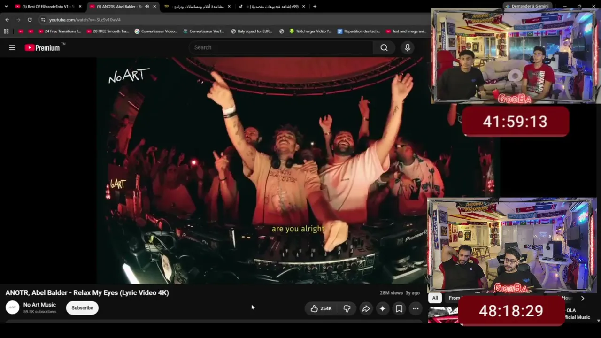This screenshot has width=601, height=338.
Task: Click the 28M views text
Action: pos(392,293)
